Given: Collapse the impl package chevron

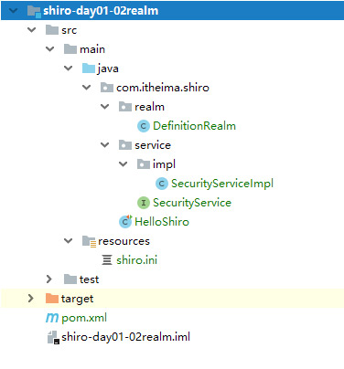Looking at the screenshot, I should (x=124, y=164).
